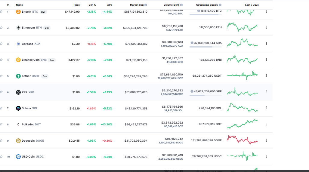Open Solana row three-dot menu
Image resolution: width=309 pixels, height=172 pixels.
pyautogui.click(x=267, y=108)
